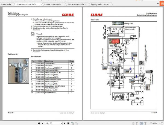
Task: Click the zoom out minus button
Action: pos(163,123)
